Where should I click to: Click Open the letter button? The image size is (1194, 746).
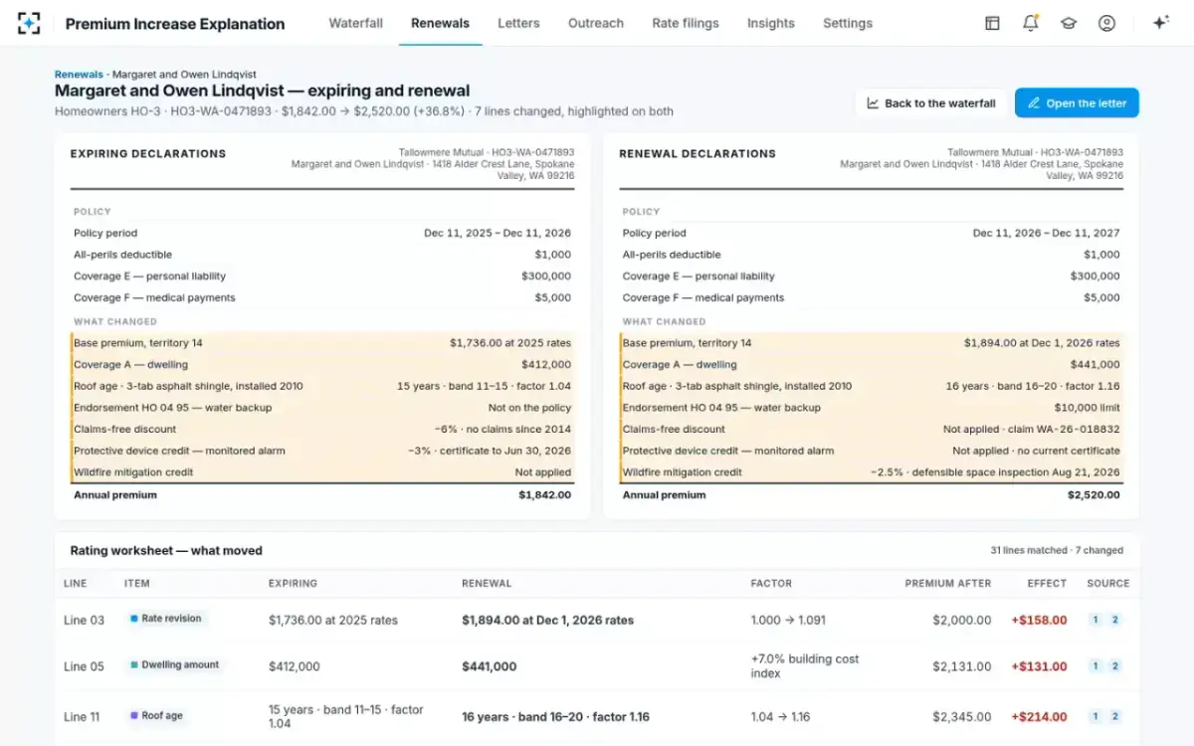pos(1077,103)
